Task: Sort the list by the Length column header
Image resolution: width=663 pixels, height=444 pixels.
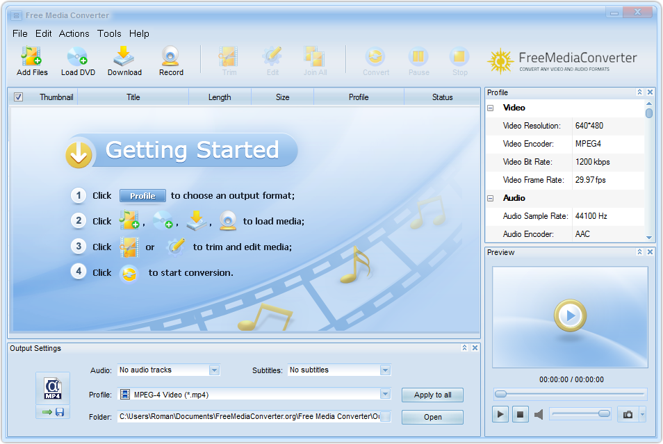Action: tap(220, 97)
